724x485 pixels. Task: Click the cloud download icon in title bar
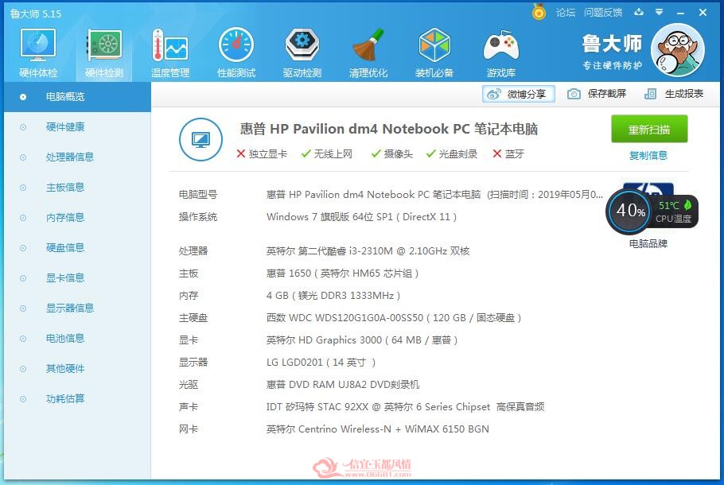coord(639,12)
